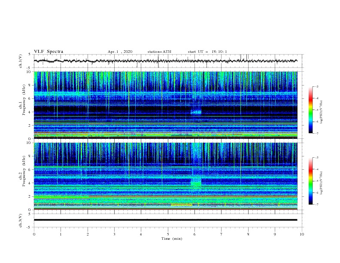Click time axis tick label "3" at the bottom
This screenshot has width=340, height=263.
click(114, 234)
